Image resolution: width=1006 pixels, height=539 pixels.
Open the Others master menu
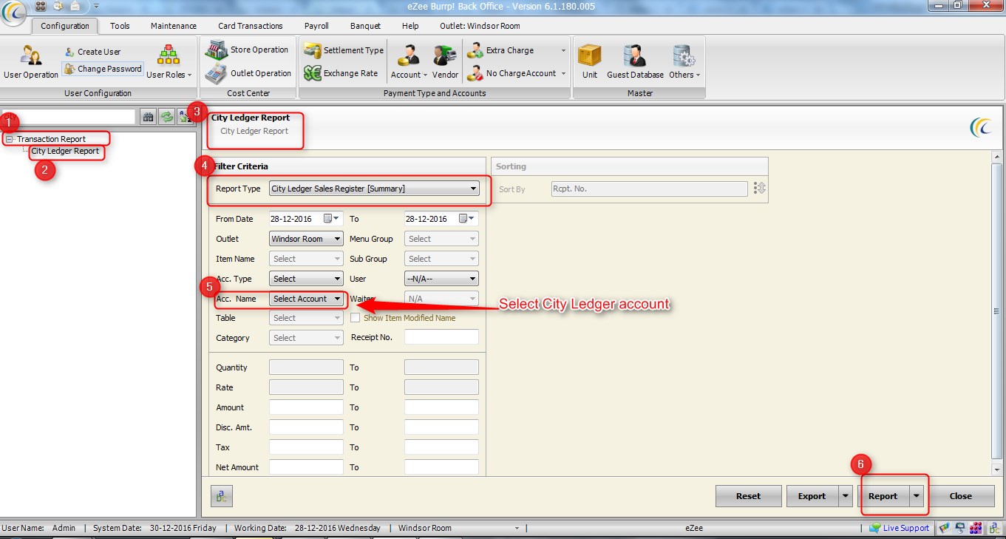pyautogui.click(x=684, y=62)
